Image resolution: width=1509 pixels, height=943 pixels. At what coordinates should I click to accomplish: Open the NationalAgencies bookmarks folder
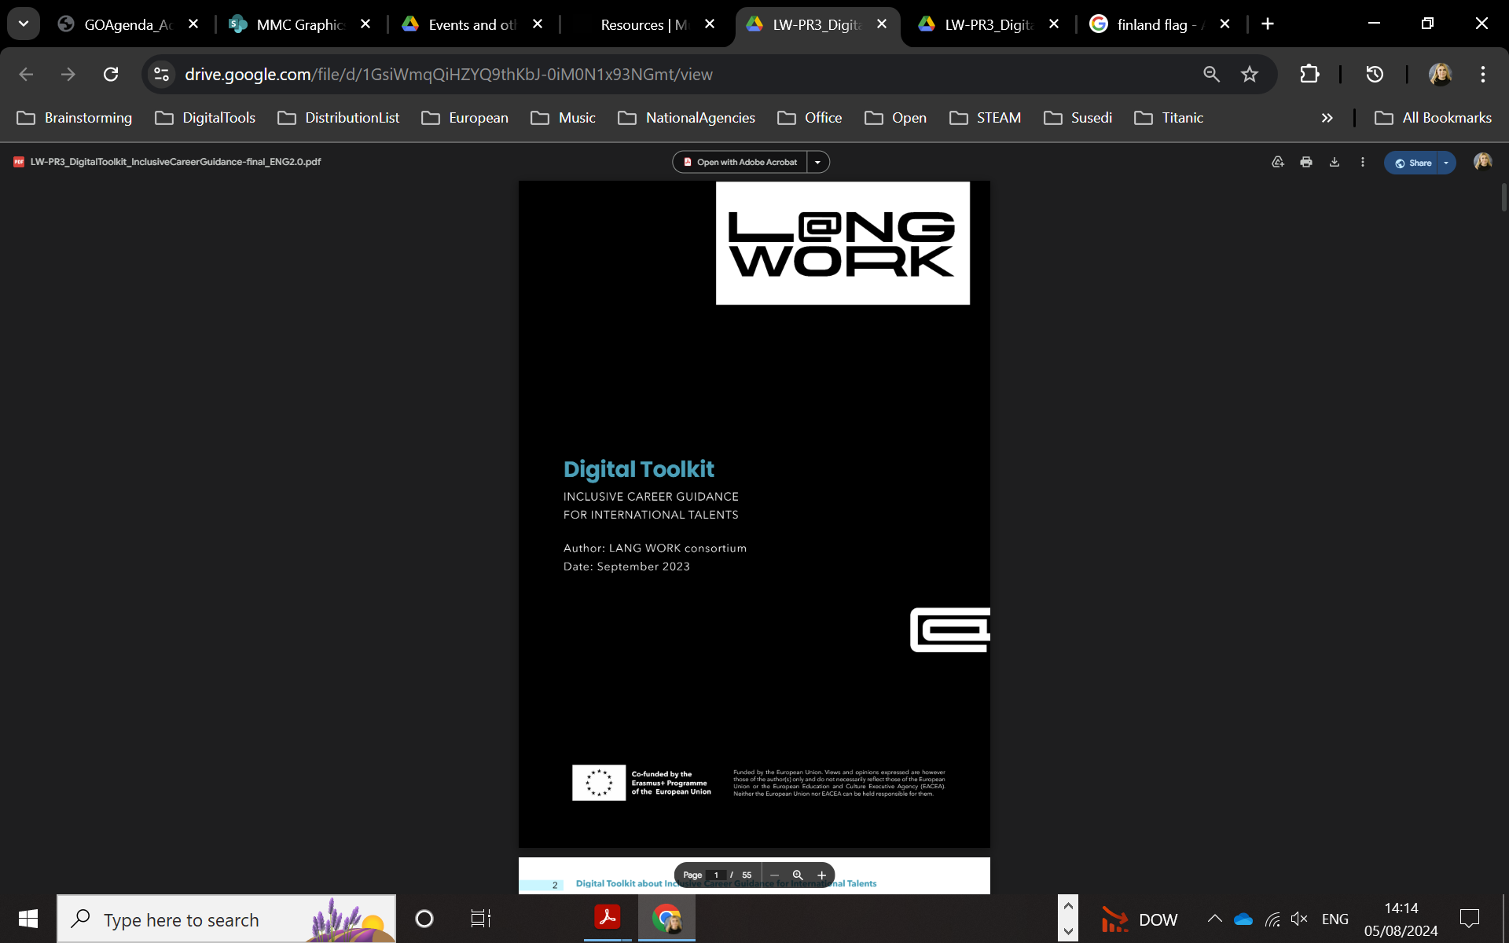(687, 118)
